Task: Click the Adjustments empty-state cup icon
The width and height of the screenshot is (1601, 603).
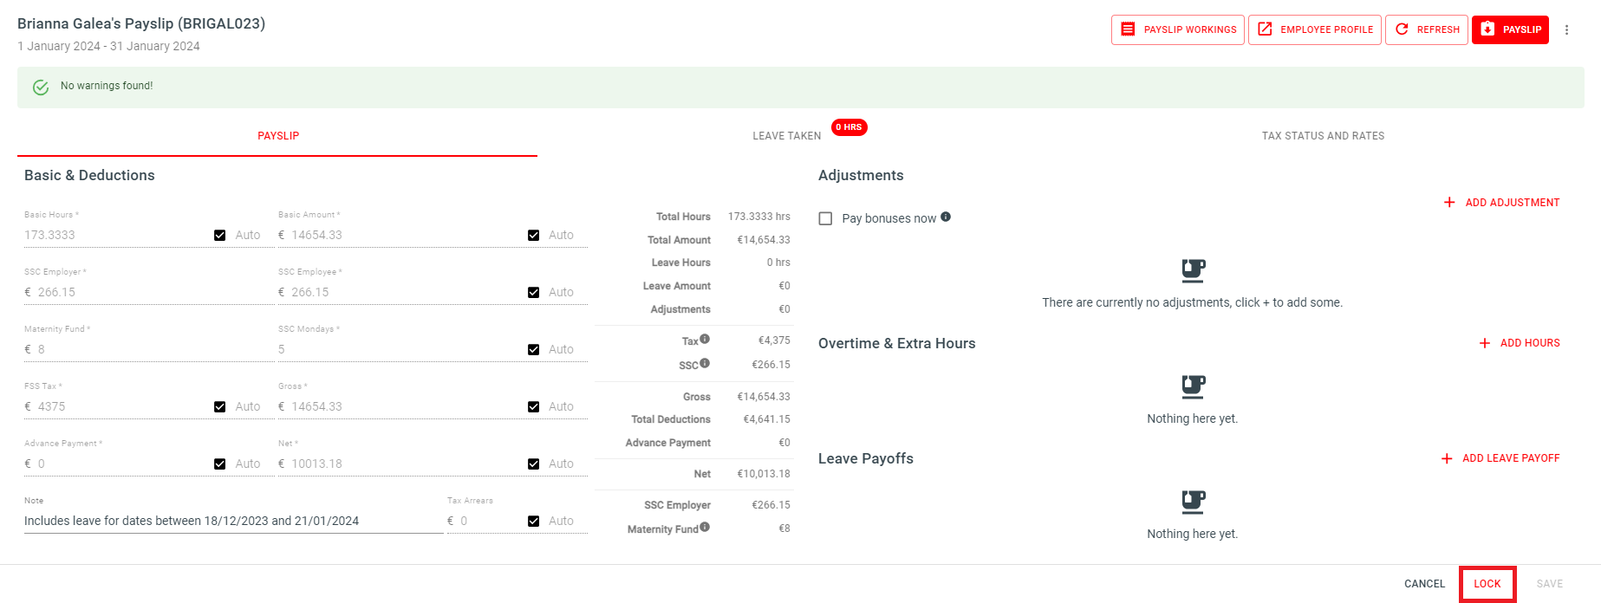Action: click(x=1193, y=271)
